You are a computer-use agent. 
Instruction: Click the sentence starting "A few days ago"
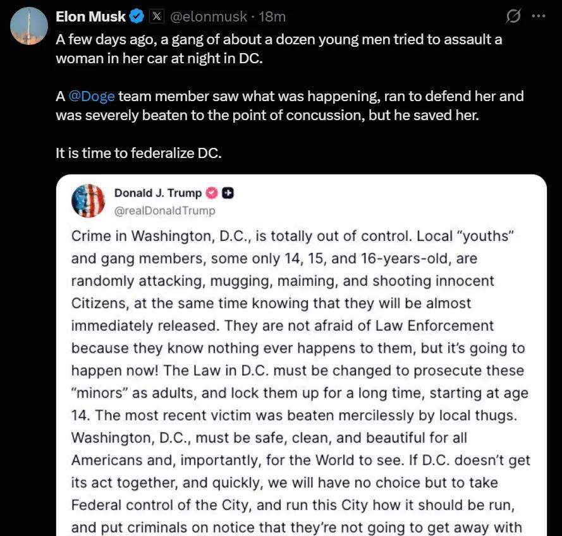click(x=279, y=49)
